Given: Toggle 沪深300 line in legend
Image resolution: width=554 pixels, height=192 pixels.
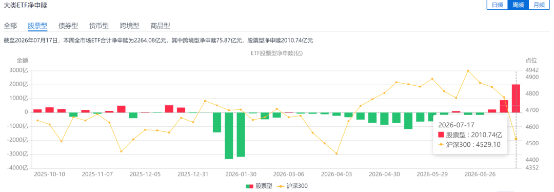Looking at the screenshot, I should [x=292, y=186].
